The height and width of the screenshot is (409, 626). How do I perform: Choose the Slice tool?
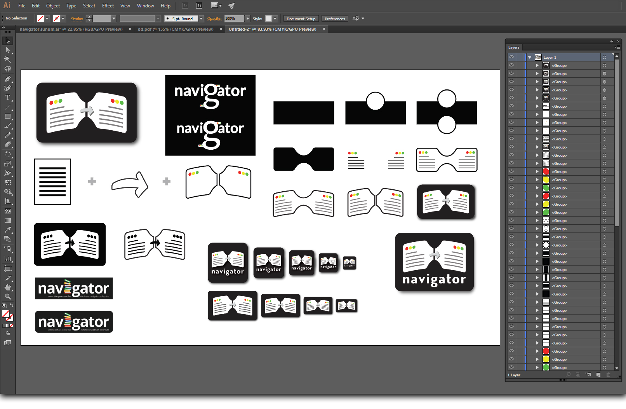click(8, 278)
